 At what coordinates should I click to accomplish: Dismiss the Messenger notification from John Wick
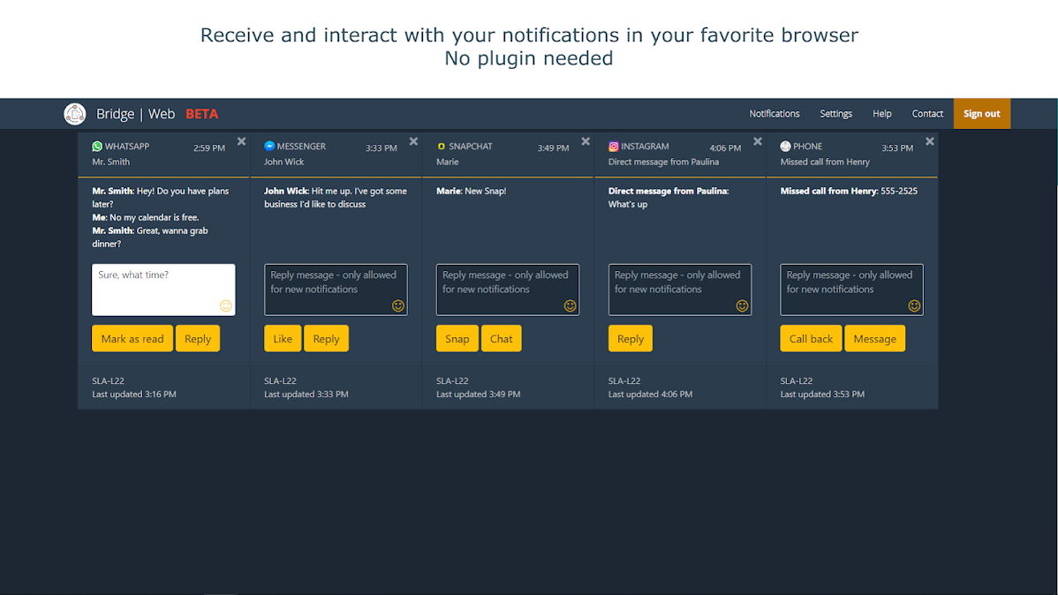click(413, 141)
